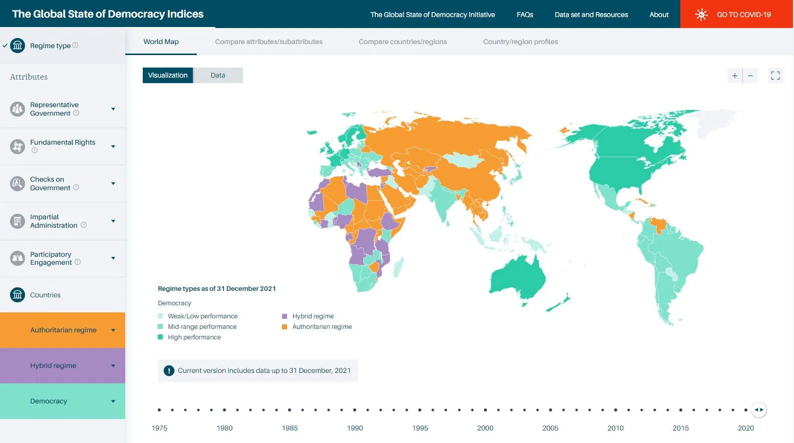
Task: Go to COVID-19 page
Action: 736,15
